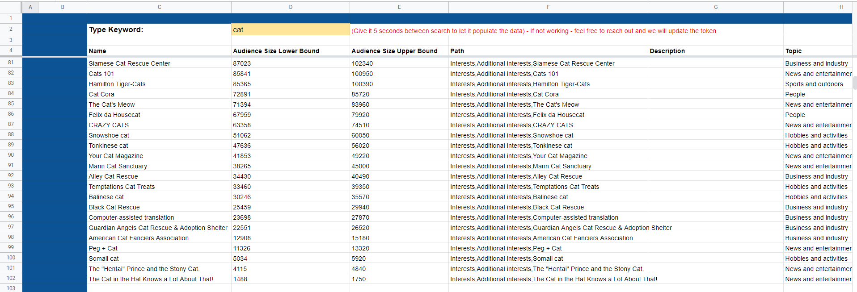Click the keyword input cell containing "cat"
The image size is (857, 292).
pos(290,30)
